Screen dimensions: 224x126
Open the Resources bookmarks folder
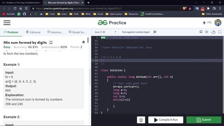(132, 14)
